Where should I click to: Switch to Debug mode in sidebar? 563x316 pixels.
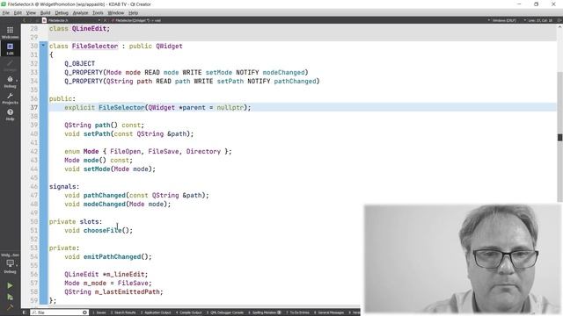[x=10, y=82]
